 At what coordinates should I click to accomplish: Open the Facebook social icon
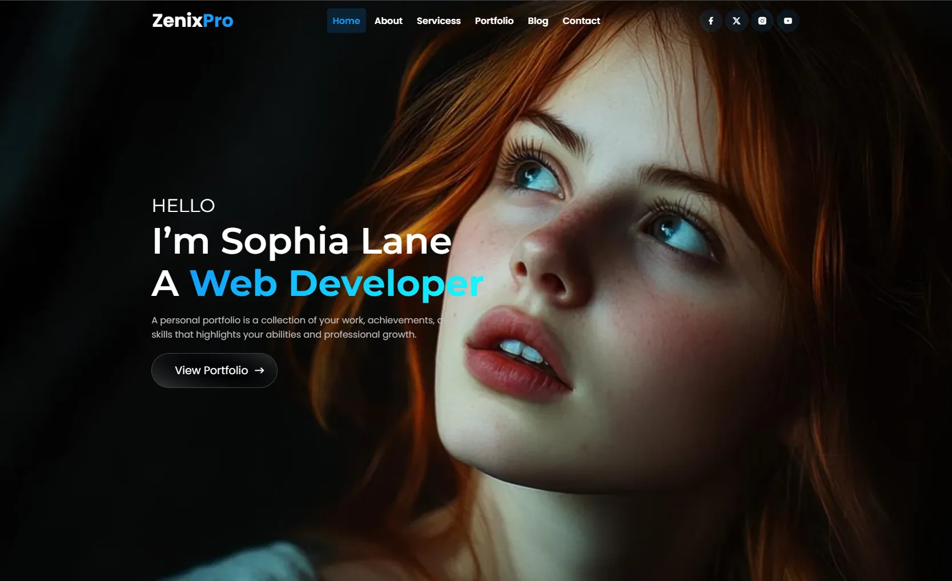click(711, 21)
